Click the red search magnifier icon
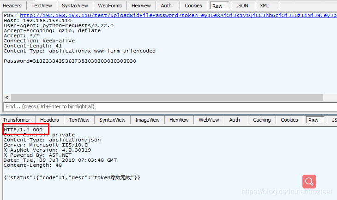This screenshot has height=200, width=337. tap(309, 182)
